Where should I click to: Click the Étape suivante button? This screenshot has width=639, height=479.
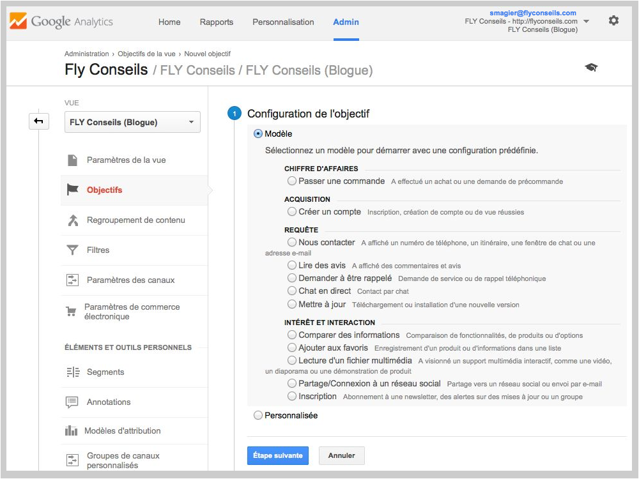[x=277, y=455]
